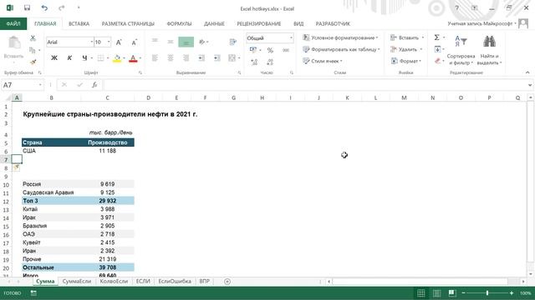
Task: Open fill color dropdown arrow
Action: click(124, 58)
